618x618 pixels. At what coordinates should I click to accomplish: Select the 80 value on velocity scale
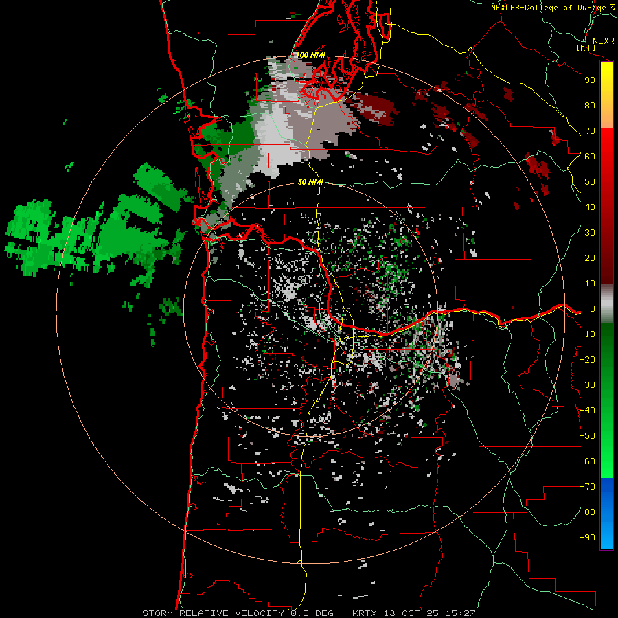(590, 106)
